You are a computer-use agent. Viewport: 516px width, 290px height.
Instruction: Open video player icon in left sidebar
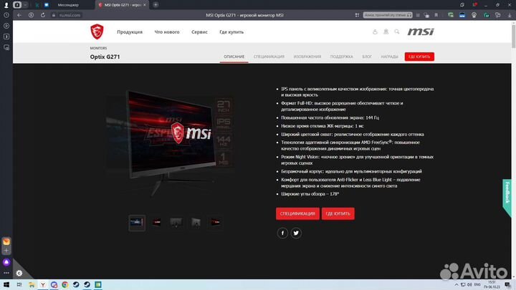click(x=6, y=26)
